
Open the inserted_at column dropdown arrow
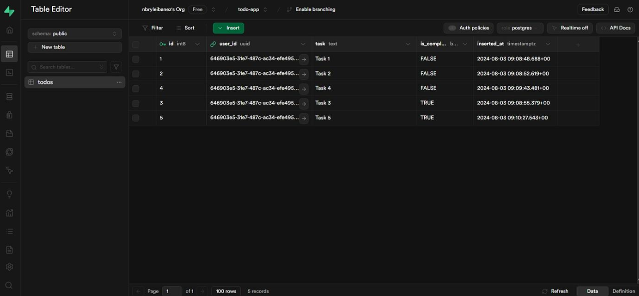[x=548, y=44]
